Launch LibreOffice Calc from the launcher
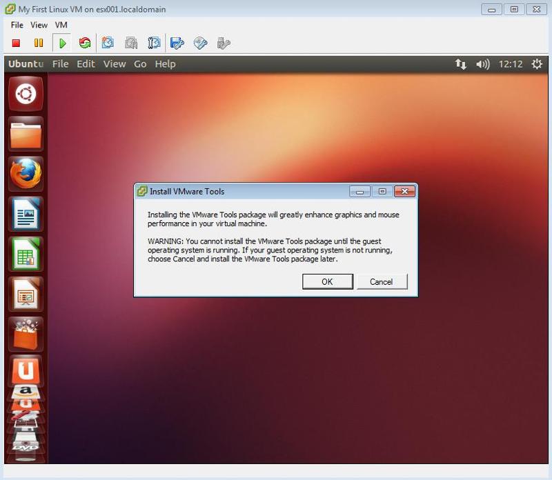Viewport: 552px width, 480px height. (26, 254)
